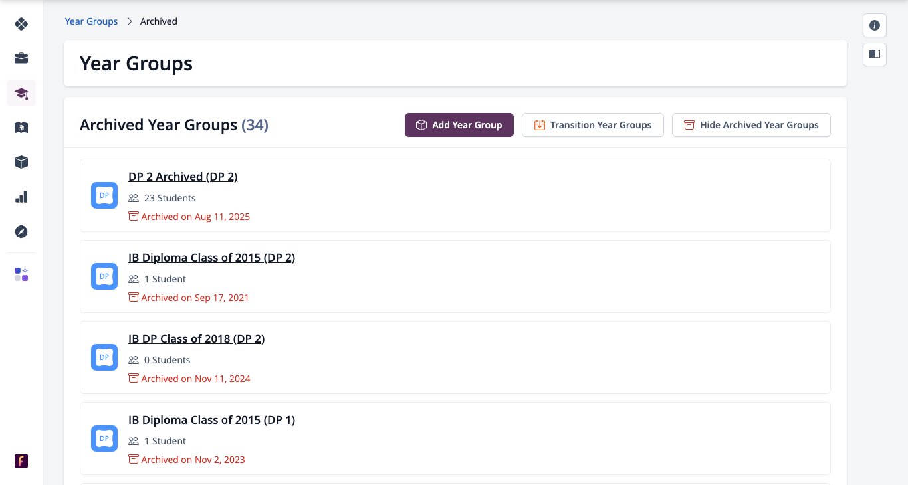Click the Add Year Group button

459,125
